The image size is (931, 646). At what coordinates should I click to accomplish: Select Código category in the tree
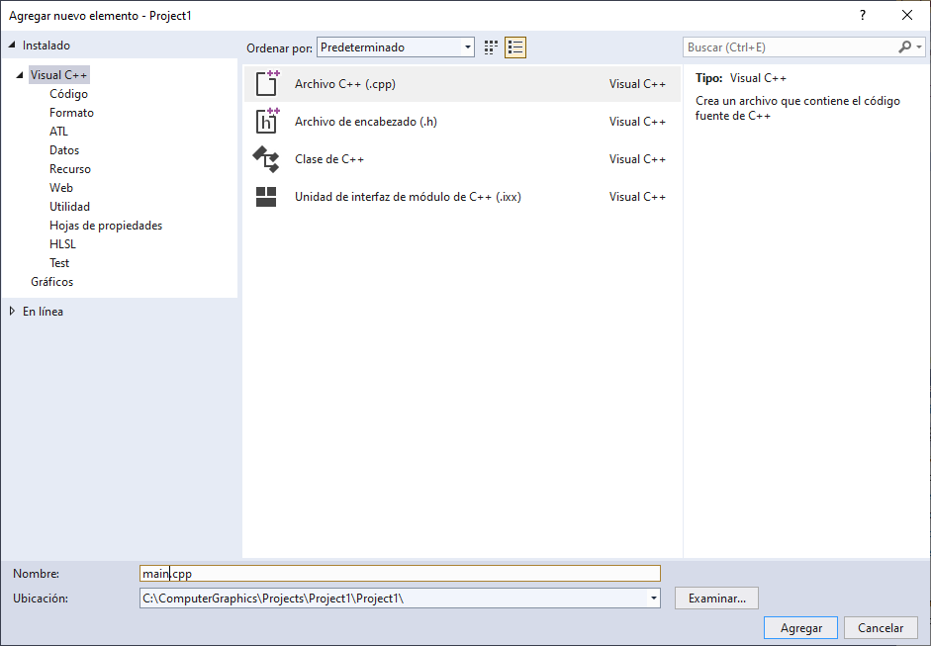click(x=68, y=94)
